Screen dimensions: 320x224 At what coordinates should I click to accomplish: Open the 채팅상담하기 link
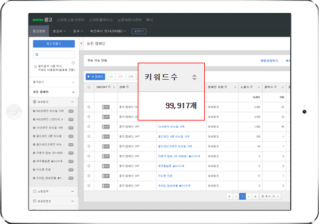[x=269, y=61]
